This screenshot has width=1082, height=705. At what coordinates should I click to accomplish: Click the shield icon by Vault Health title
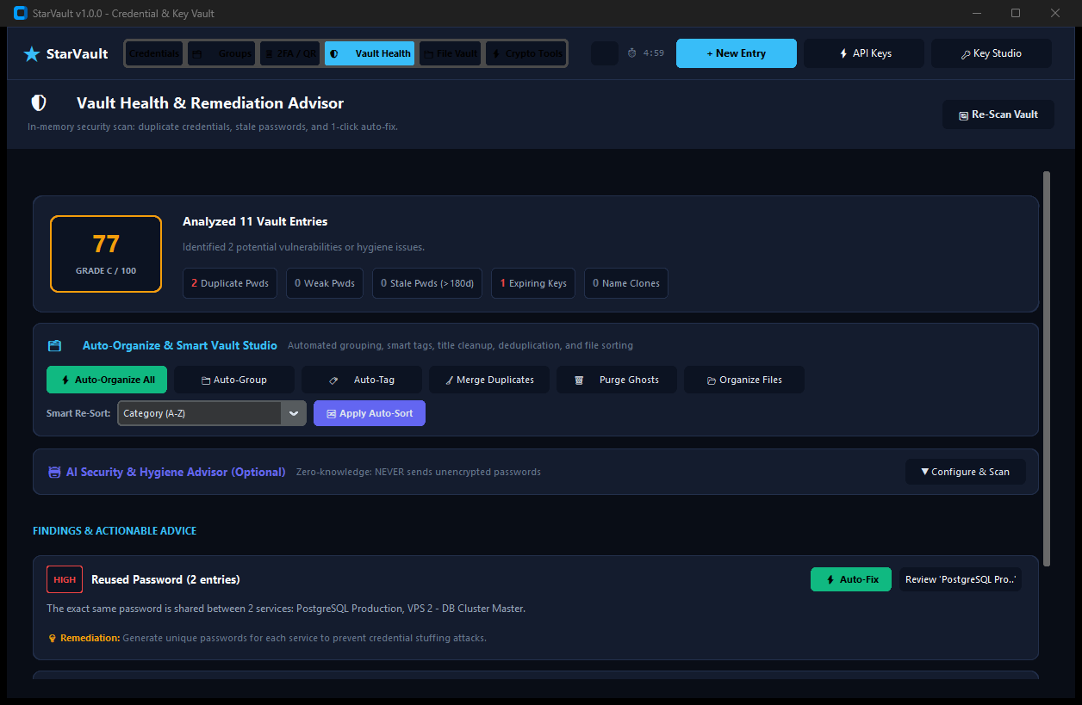pyautogui.click(x=39, y=103)
